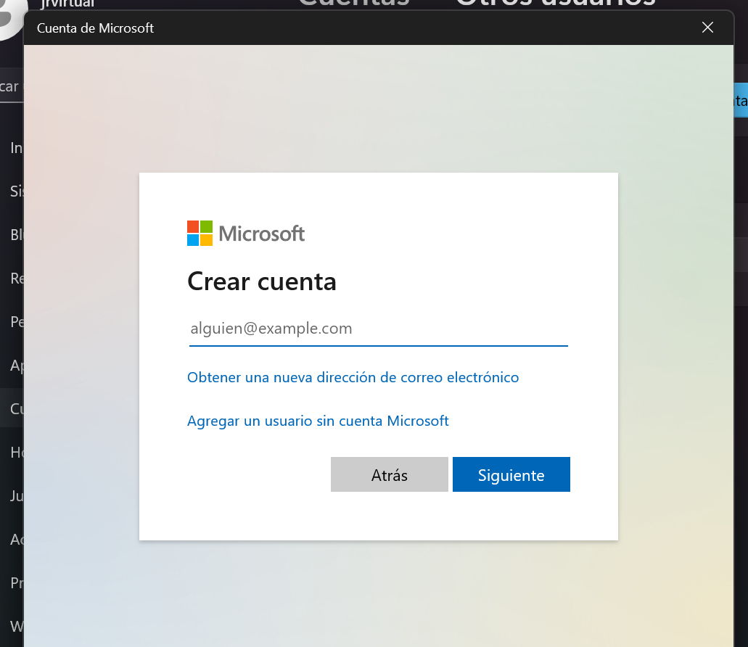Click the Otros usuarios page title

coord(555,4)
